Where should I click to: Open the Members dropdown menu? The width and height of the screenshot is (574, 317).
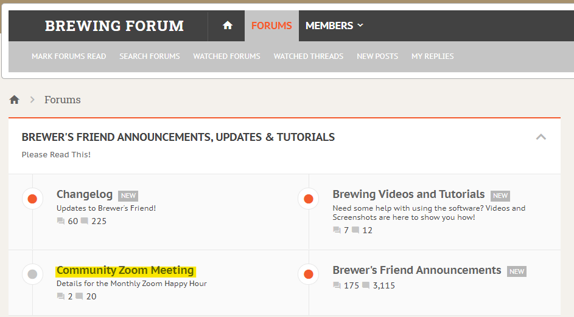pyautogui.click(x=334, y=26)
